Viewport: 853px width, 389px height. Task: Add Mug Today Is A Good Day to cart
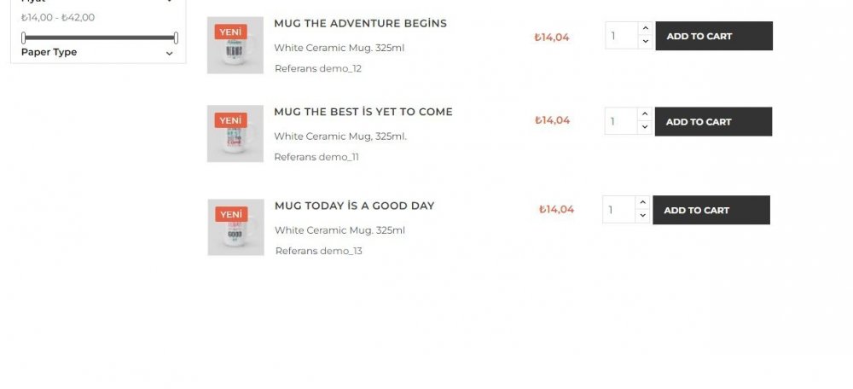point(711,210)
